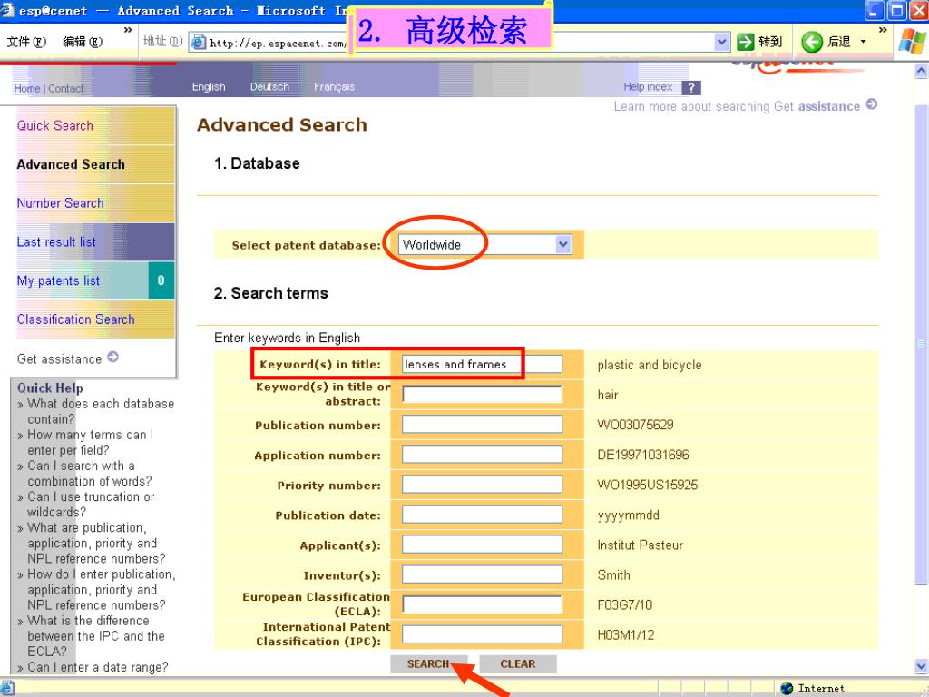929x697 pixels.
Task: Open the Help index link
Action: tap(648, 86)
